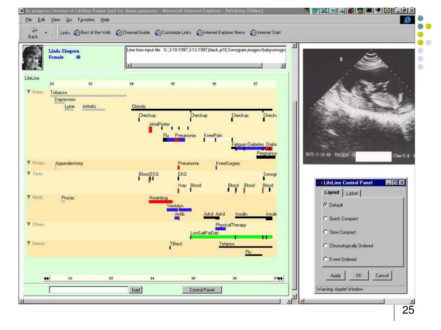The height and width of the screenshot is (330, 441).
Task: Open the Channel Guide link
Action: (x=133, y=33)
